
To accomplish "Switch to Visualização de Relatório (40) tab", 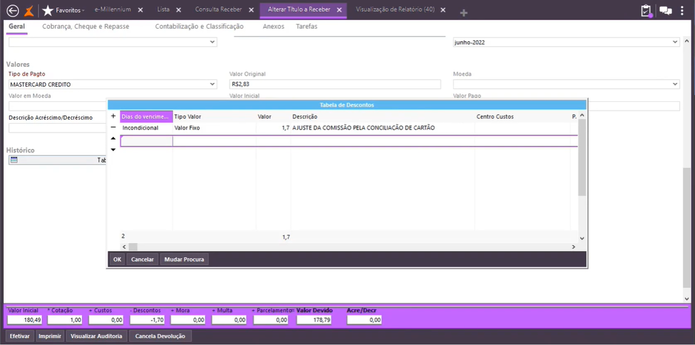I will 395,10.
